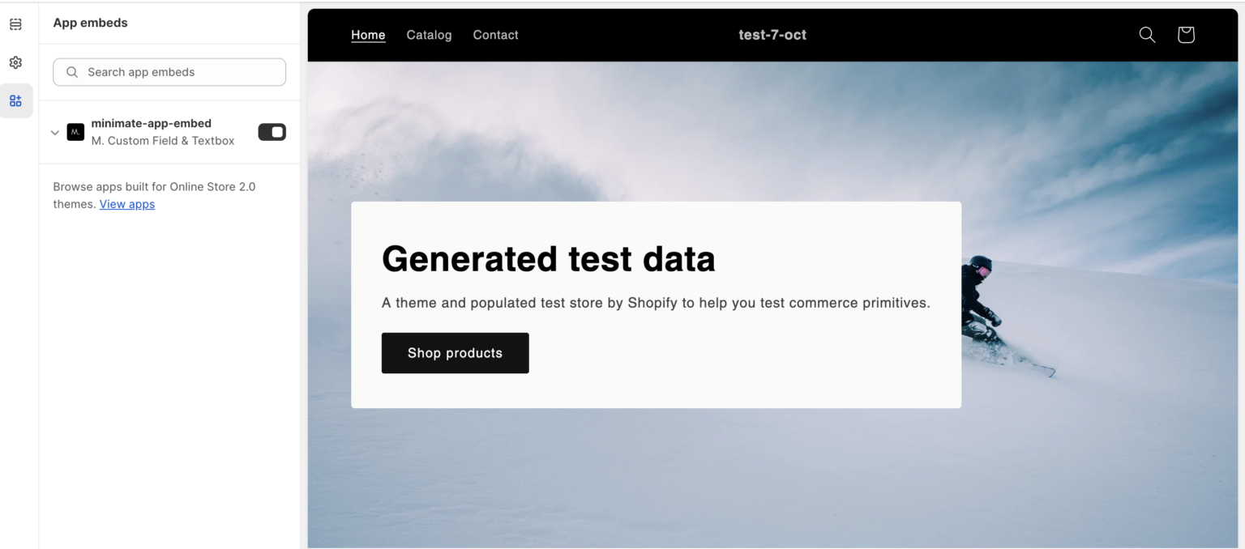1245x549 pixels.
Task: Open the Sections panel icon in sidebar
Action: tap(15, 24)
